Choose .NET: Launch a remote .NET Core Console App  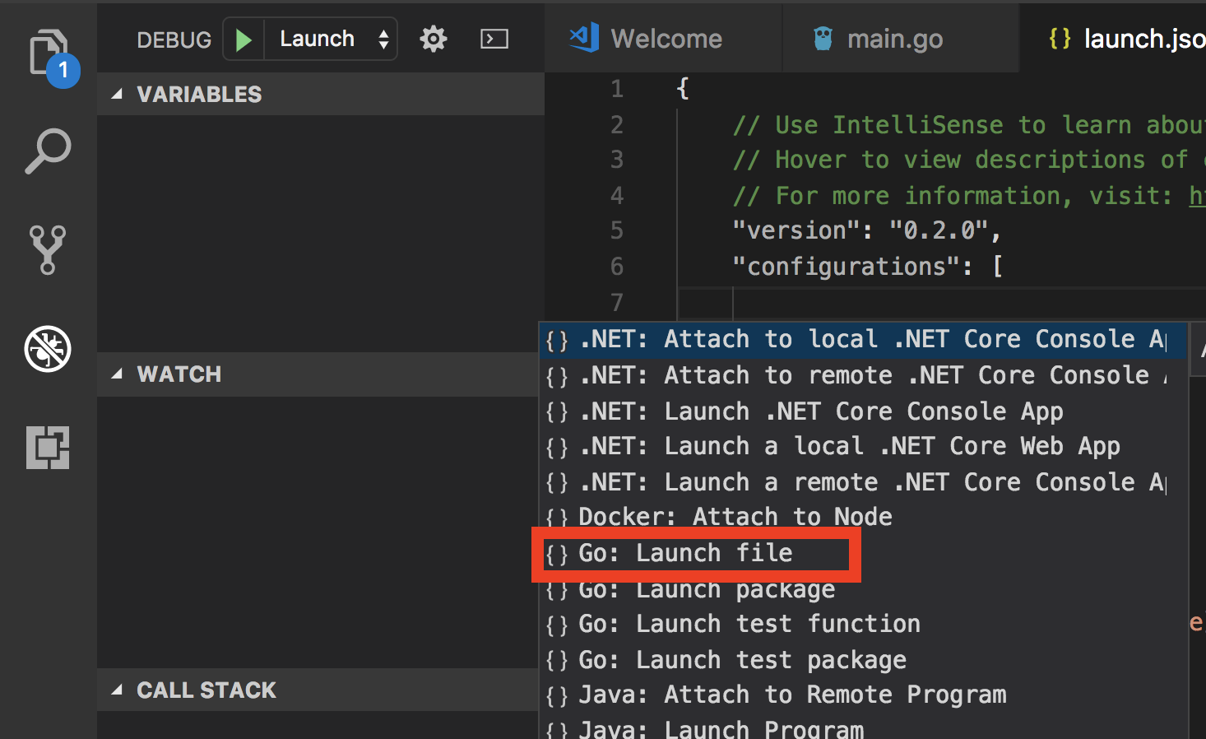(x=863, y=481)
